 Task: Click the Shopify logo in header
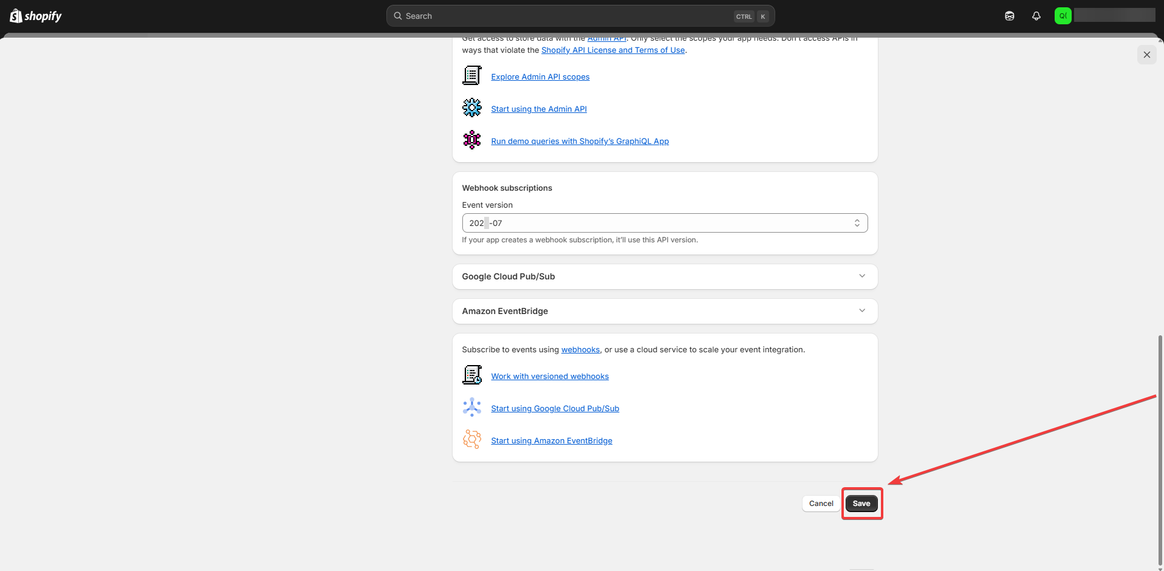tap(36, 16)
